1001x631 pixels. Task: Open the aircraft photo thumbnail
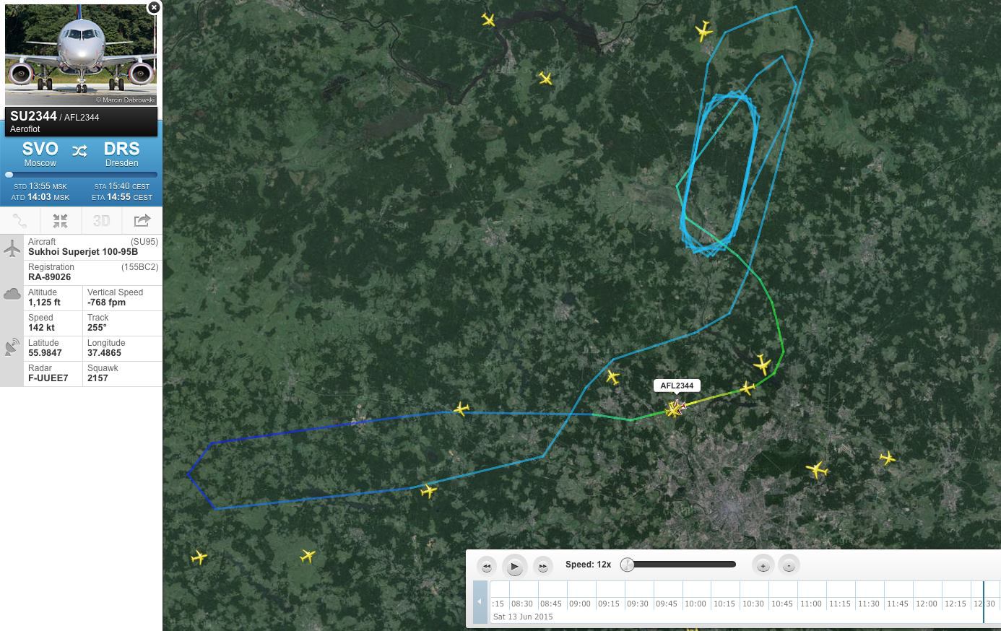click(x=81, y=55)
